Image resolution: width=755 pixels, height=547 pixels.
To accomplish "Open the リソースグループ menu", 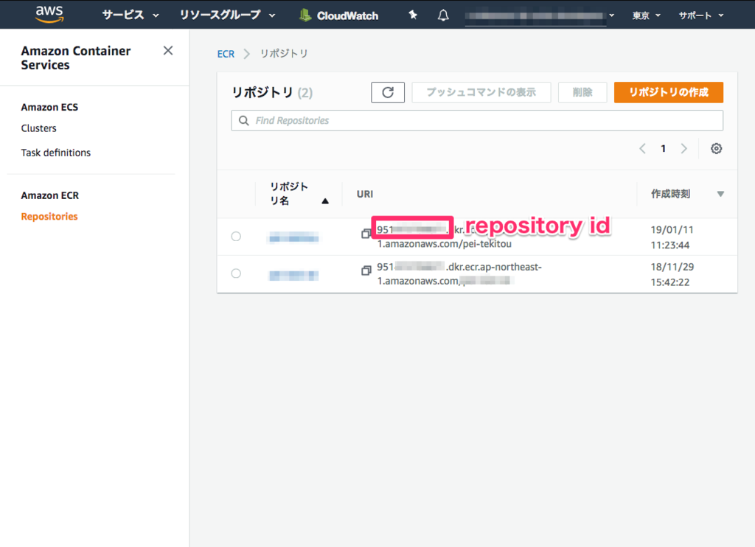I will tap(227, 15).
